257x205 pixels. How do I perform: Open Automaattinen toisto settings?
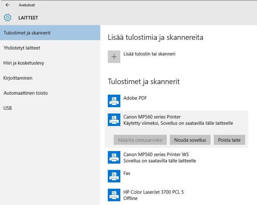click(50, 93)
